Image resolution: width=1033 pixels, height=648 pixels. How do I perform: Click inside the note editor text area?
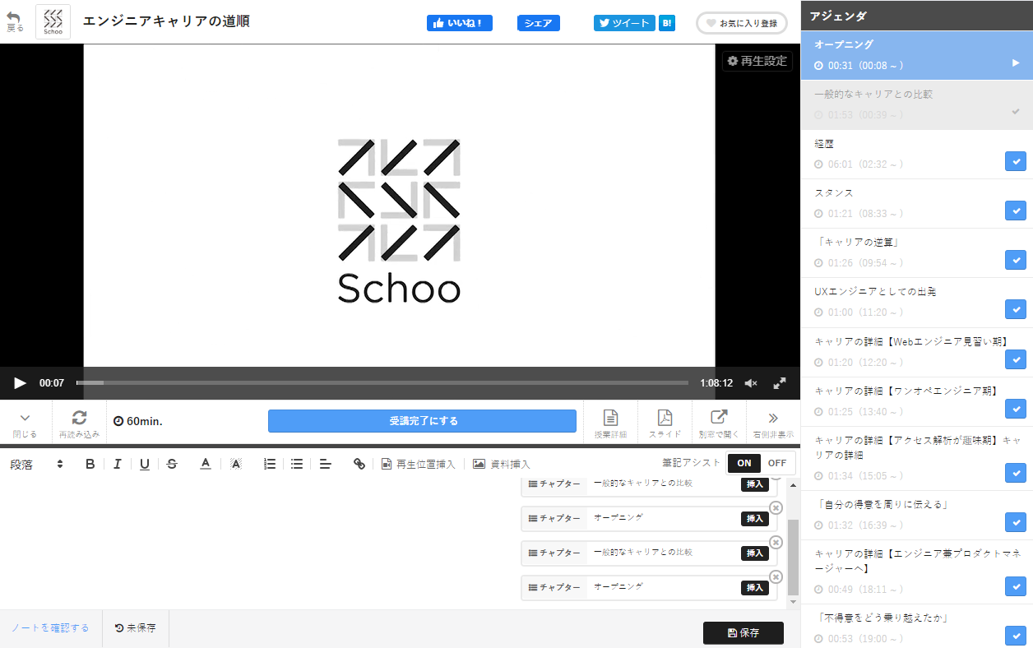pyautogui.click(x=259, y=543)
